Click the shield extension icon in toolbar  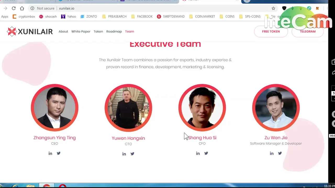(284, 8)
